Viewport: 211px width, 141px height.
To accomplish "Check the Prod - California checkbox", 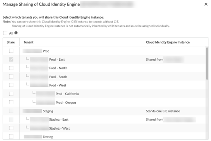I will click(11, 94).
